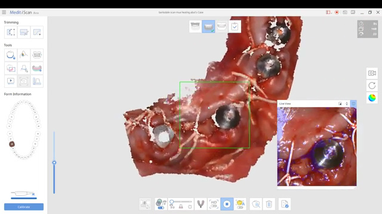Click the case name title text
This screenshot has height=214, width=382.
[181, 12]
